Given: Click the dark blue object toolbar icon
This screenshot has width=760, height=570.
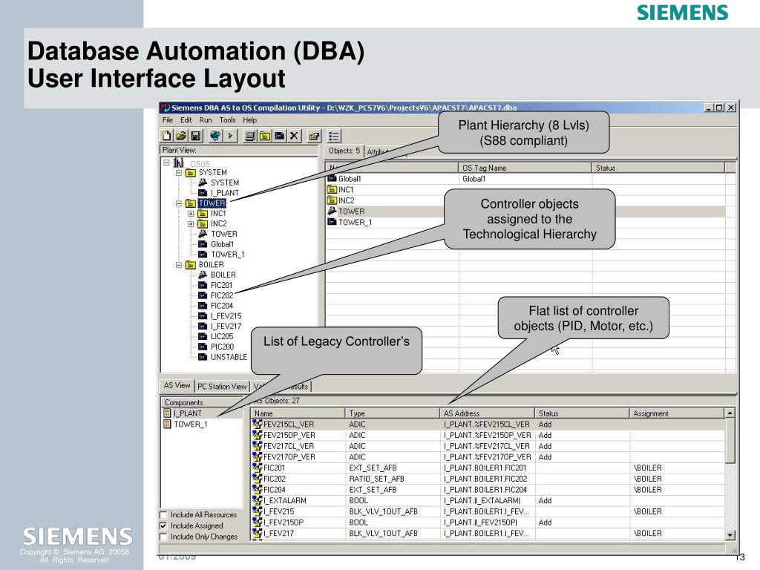Looking at the screenshot, I should (x=280, y=136).
